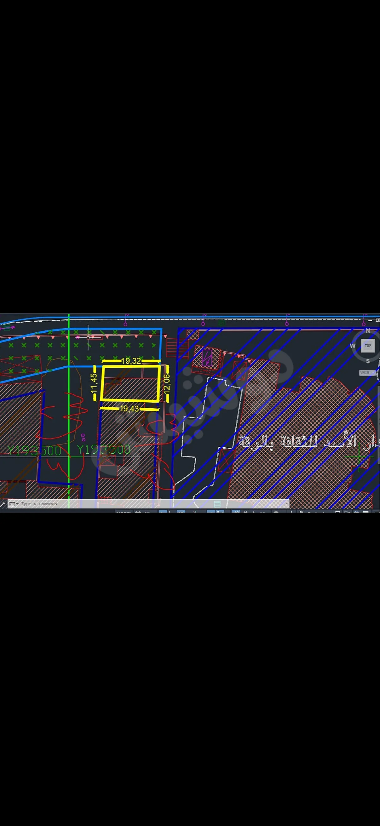Click the viewport maximize control icon
380x826 pixels.
click(x=377, y=320)
